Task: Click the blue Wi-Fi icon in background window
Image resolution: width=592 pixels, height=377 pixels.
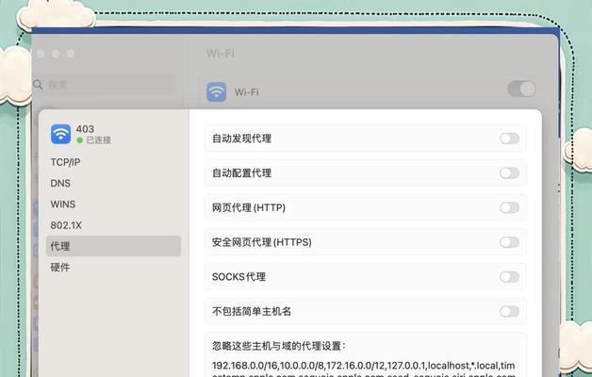Action: click(x=216, y=92)
